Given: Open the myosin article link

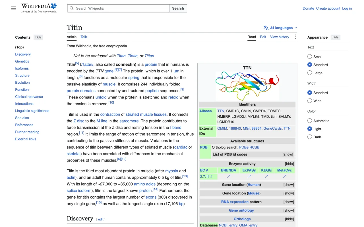Looking at the screenshot, I should (x=172, y=171).
